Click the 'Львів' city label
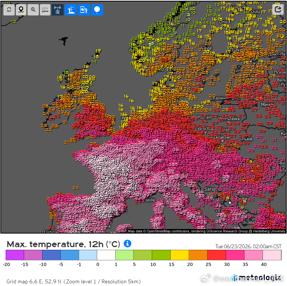The height and width of the screenshot is (286, 287). click(x=247, y=139)
